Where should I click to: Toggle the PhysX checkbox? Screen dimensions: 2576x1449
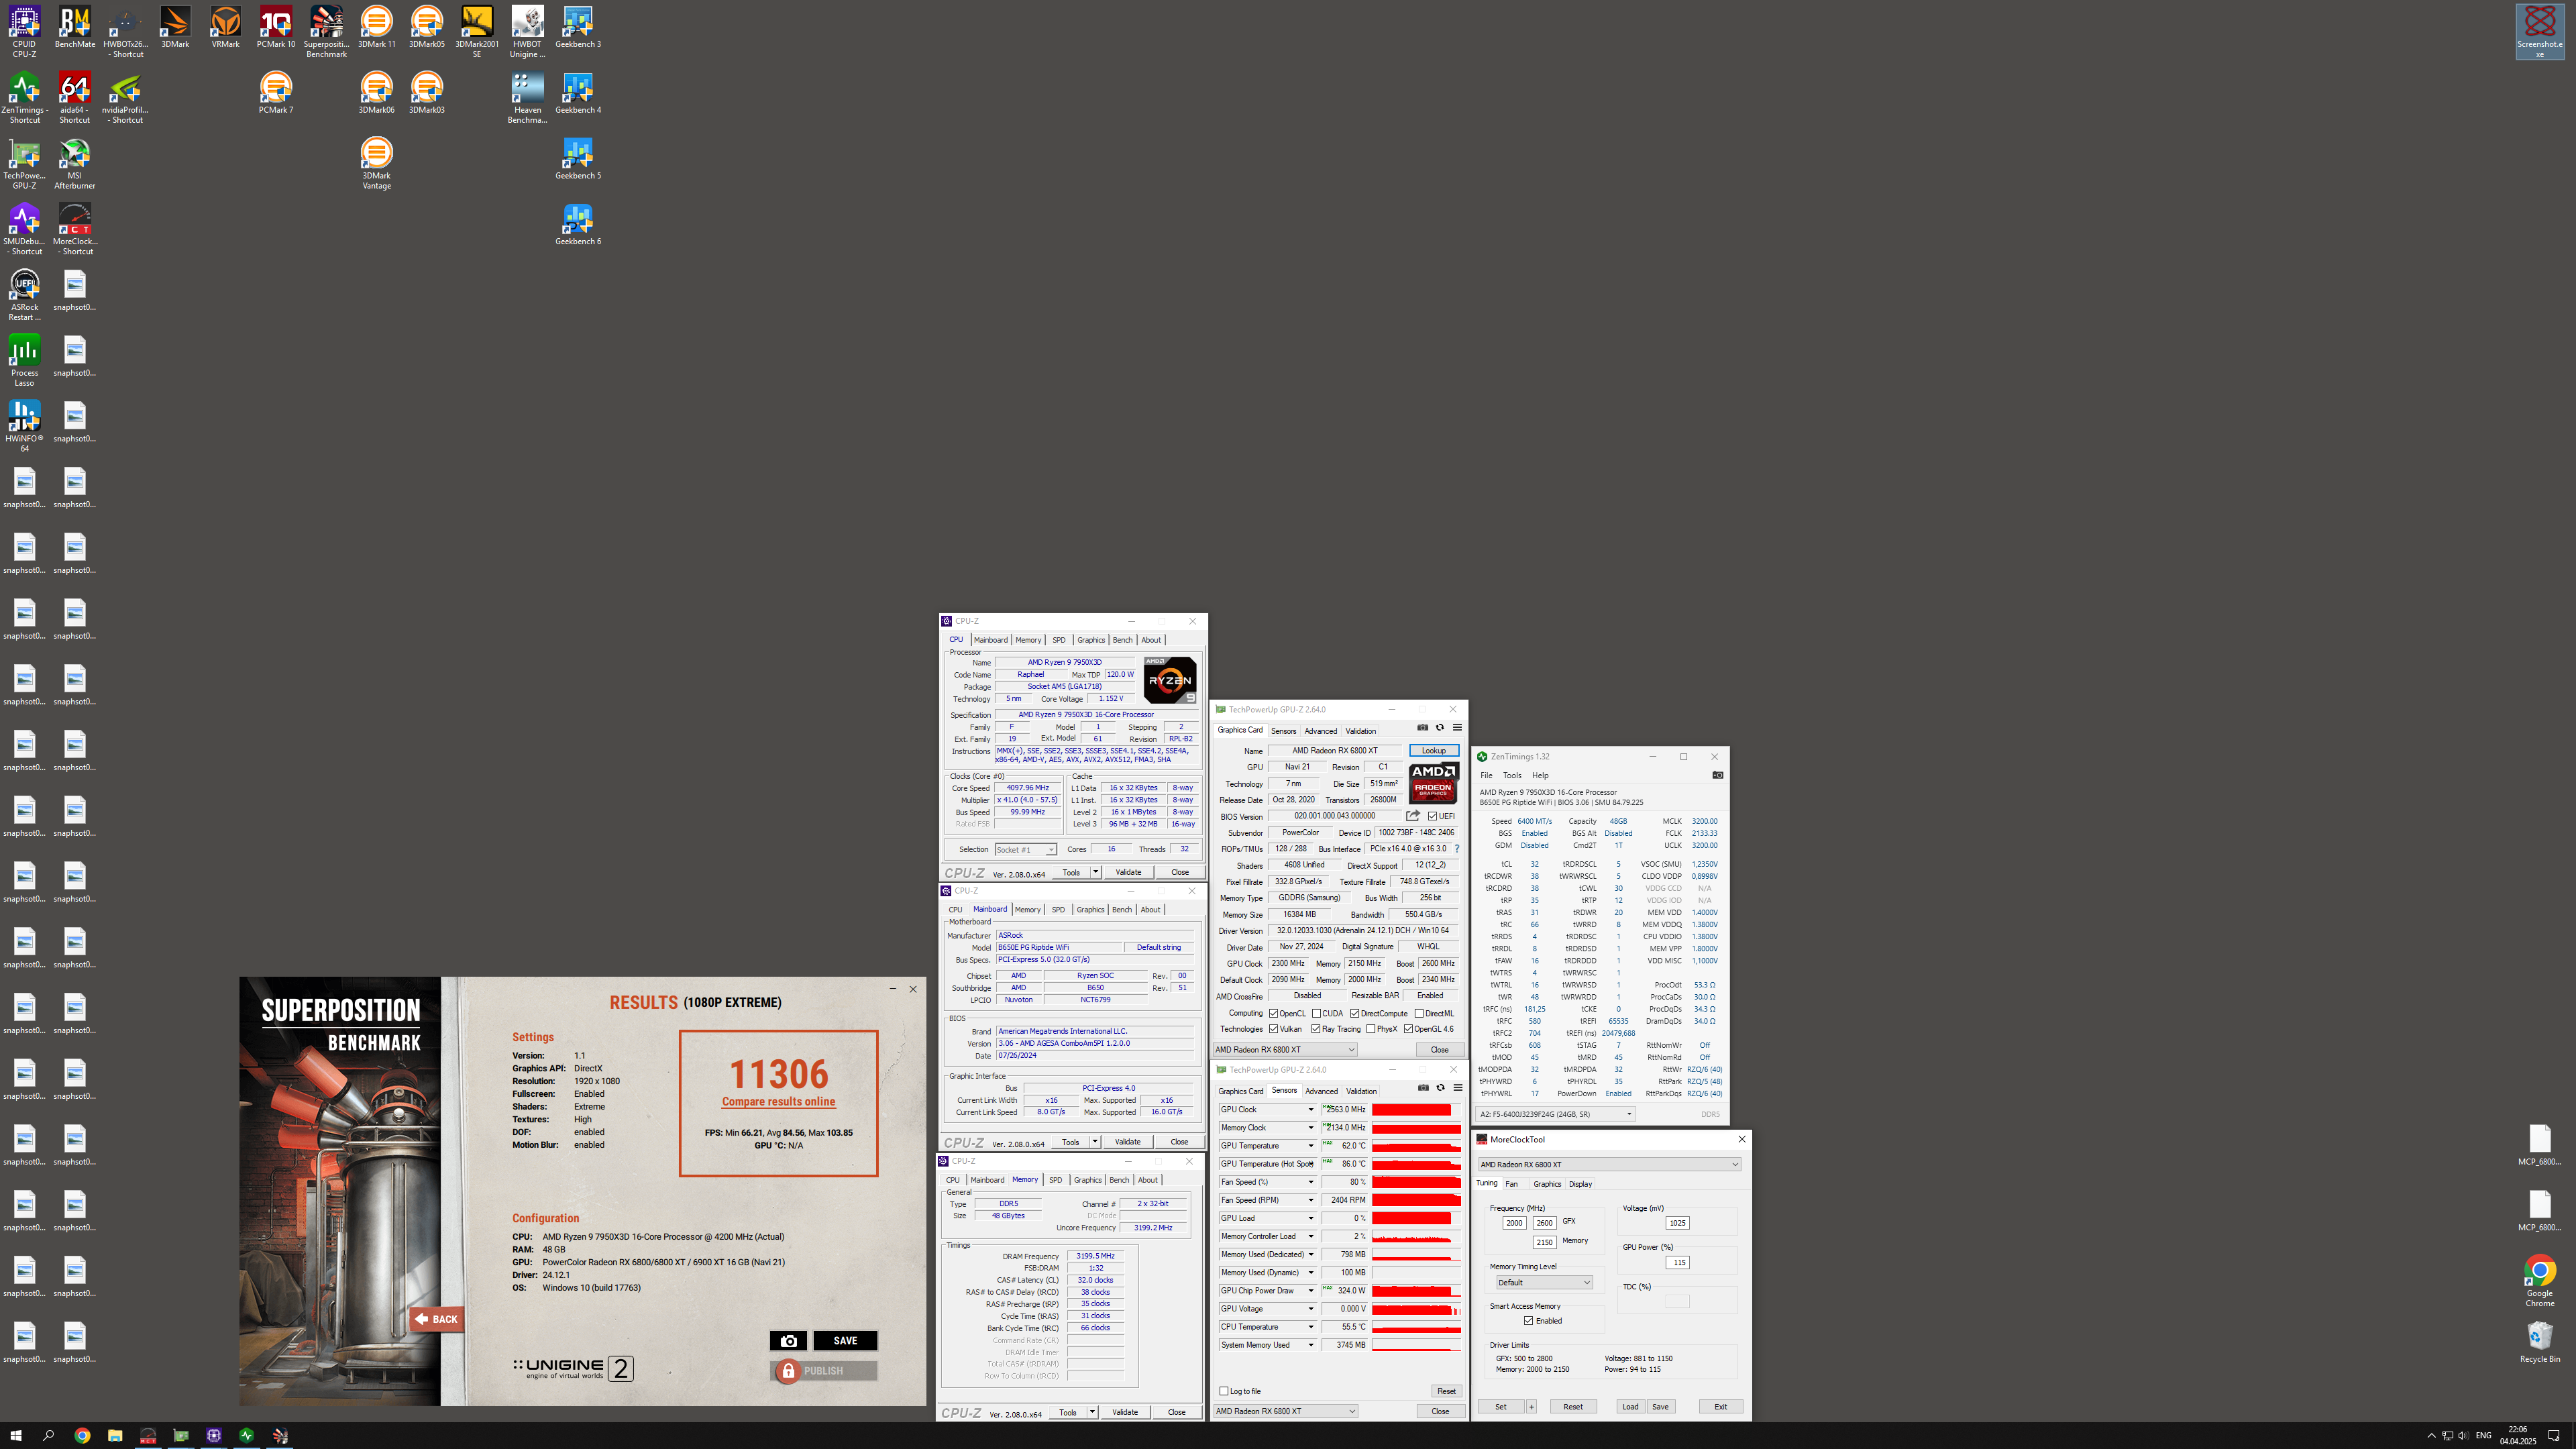tap(1371, 1029)
